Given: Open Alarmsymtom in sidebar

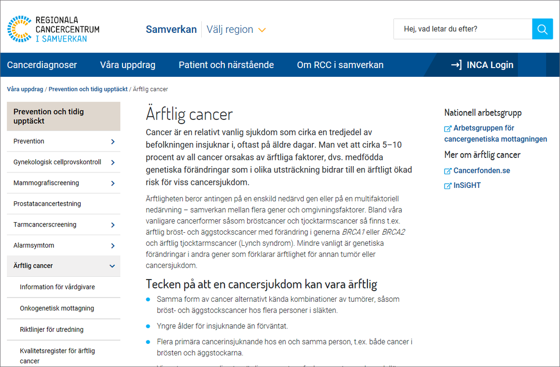Looking at the screenshot, I should [34, 245].
